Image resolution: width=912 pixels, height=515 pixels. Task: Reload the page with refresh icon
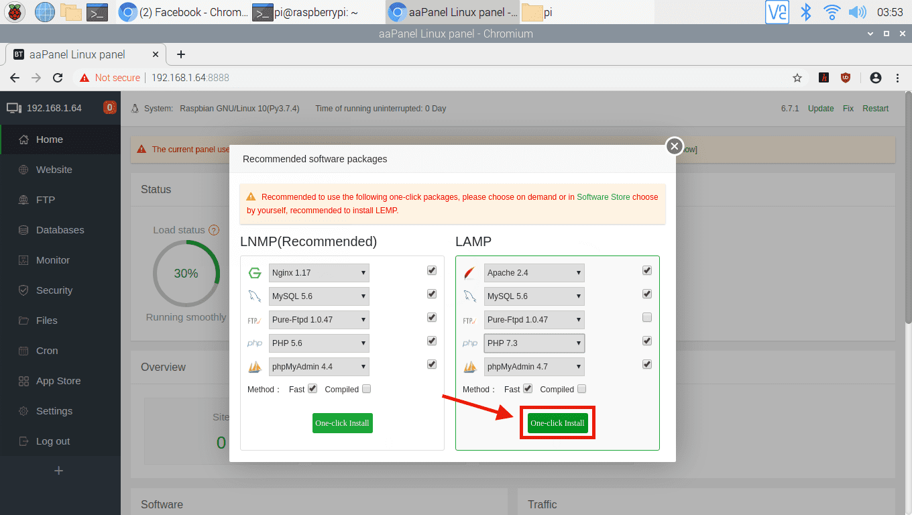click(x=58, y=78)
